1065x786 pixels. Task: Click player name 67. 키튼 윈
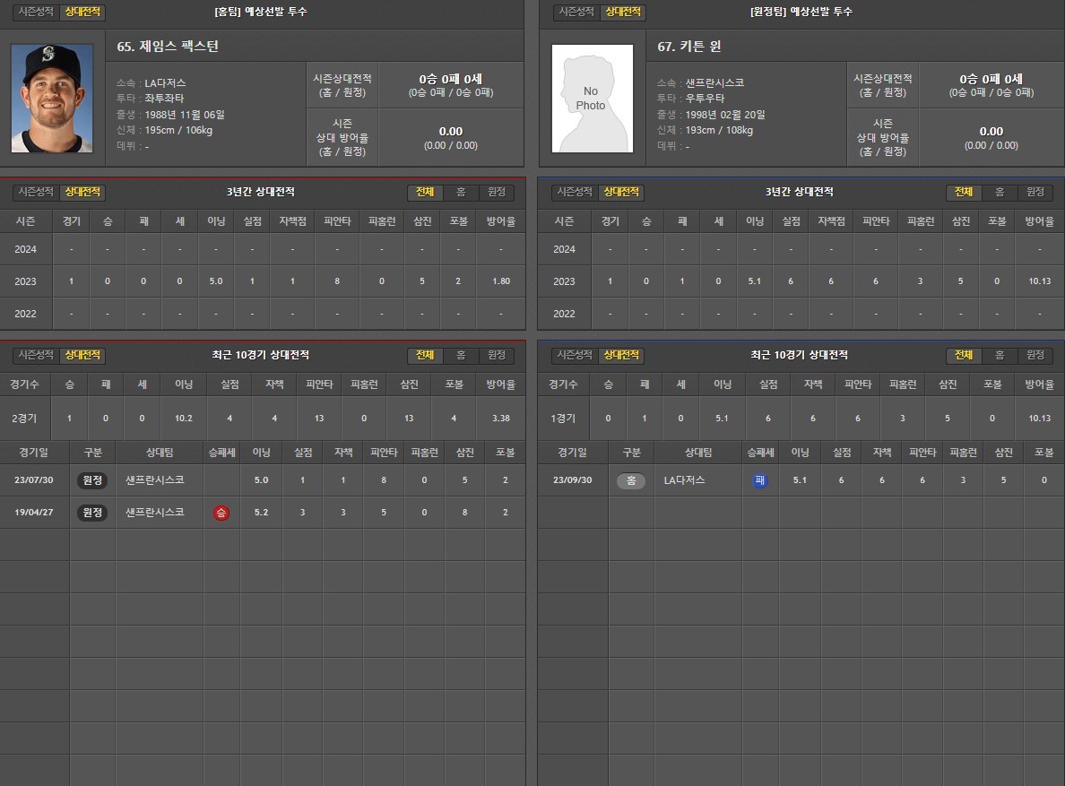[689, 46]
